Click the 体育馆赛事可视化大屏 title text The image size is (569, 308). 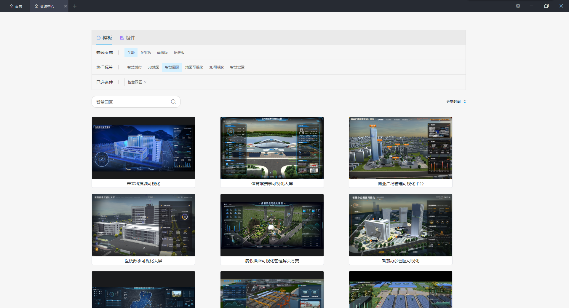coord(272,184)
